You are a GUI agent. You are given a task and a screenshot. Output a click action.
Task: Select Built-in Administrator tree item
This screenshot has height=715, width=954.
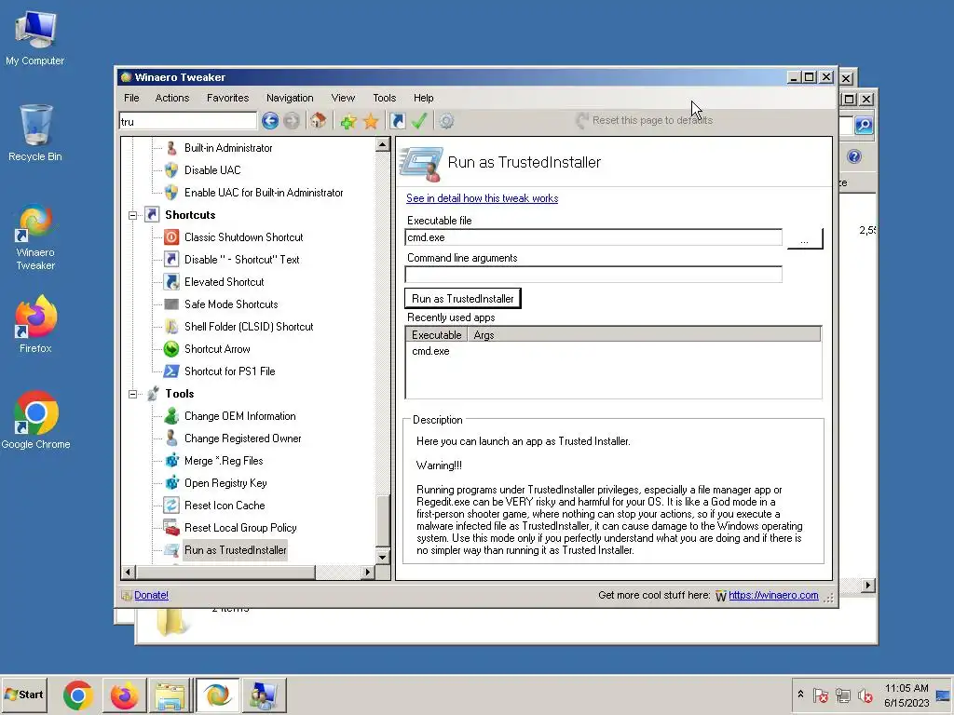pos(228,148)
